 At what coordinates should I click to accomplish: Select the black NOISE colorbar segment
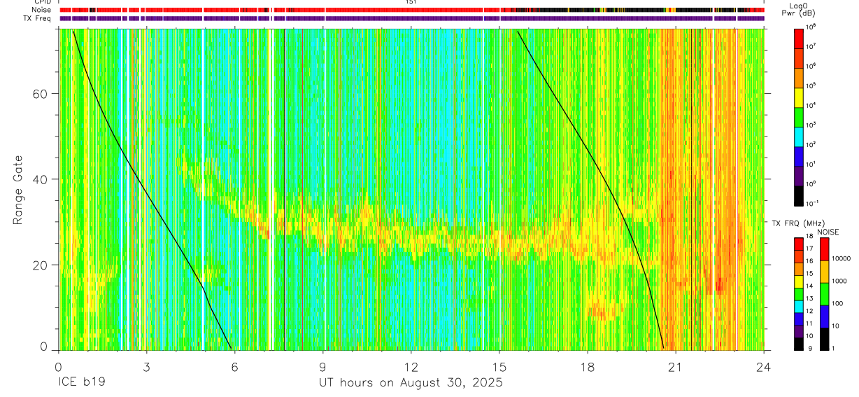pyautogui.click(x=824, y=339)
